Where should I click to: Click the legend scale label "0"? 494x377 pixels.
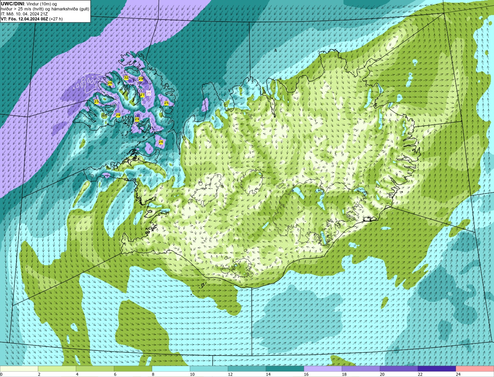click(1, 374)
